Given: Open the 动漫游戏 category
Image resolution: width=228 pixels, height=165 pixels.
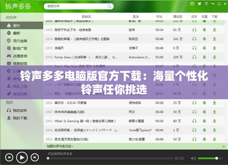Looking at the screenshot, I should coord(22,56).
